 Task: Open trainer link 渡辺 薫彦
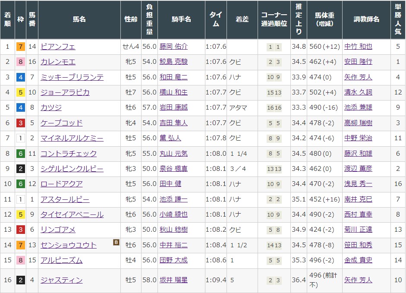(358, 169)
